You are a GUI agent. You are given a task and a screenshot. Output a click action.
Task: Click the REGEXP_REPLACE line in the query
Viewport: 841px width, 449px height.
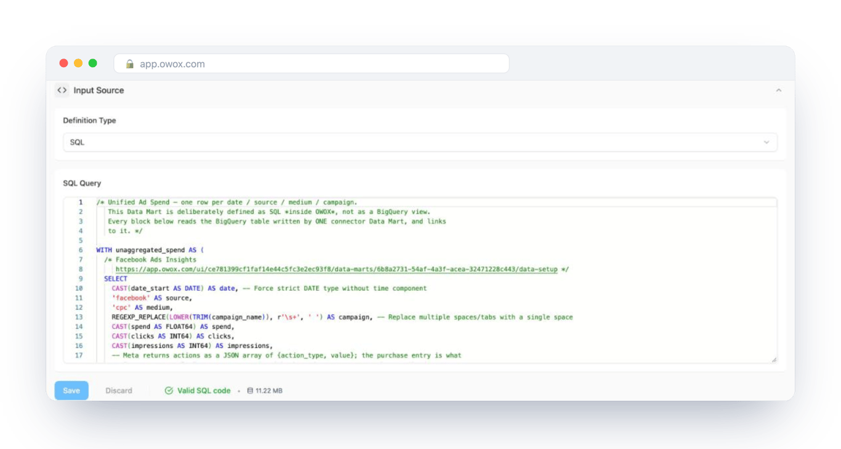[x=342, y=317]
